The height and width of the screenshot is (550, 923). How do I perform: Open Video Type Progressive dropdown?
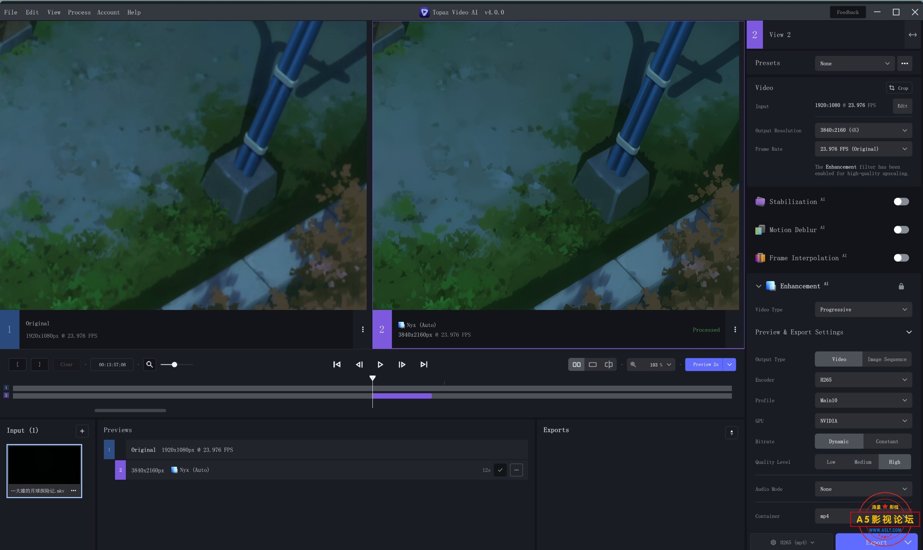tap(863, 310)
